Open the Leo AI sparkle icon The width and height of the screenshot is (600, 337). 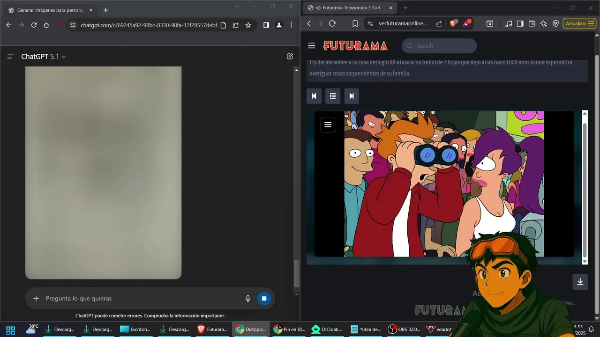(x=543, y=23)
